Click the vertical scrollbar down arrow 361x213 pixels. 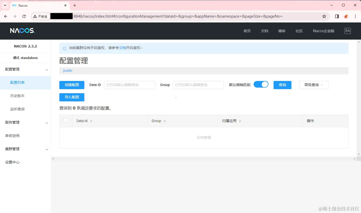(359, 154)
